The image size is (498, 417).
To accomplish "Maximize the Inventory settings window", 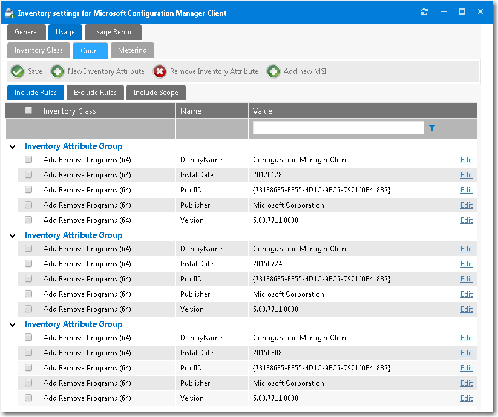I will 462,11.
